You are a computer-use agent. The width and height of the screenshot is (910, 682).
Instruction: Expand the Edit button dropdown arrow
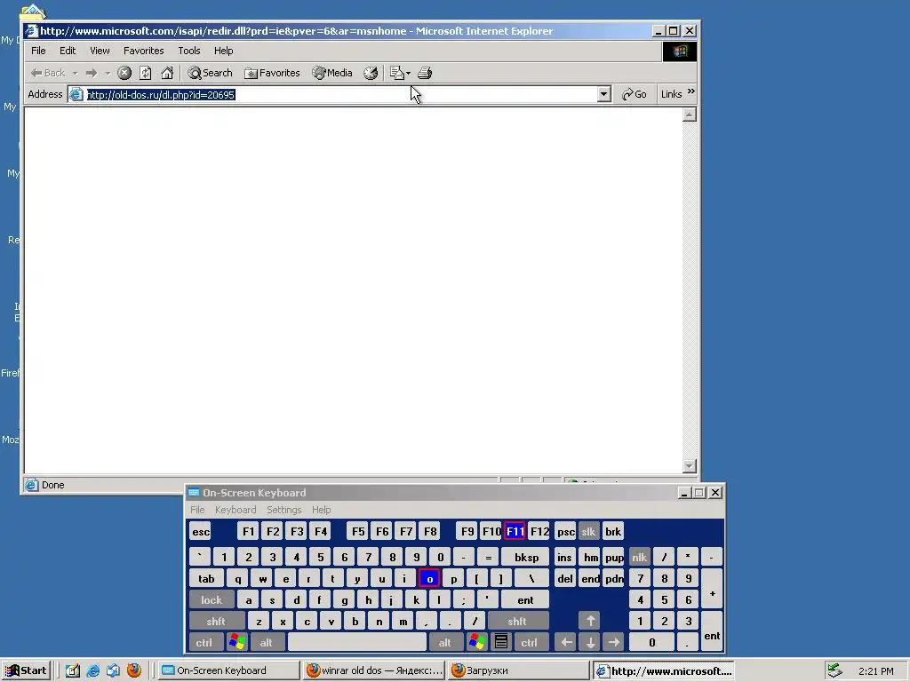(408, 73)
